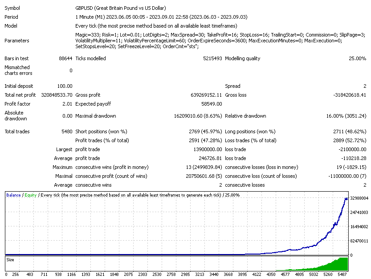The width and height of the screenshot is (371, 279).
Task: Click the Modelling quality label
Action: (243, 58)
